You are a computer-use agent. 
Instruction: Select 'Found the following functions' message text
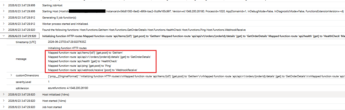pyautogui.click(x=144, y=30)
